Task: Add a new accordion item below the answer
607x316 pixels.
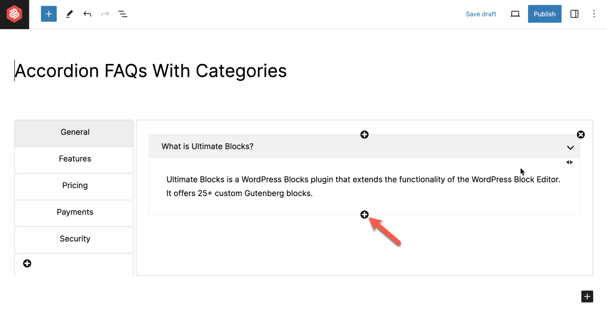Action: (364, 214)
